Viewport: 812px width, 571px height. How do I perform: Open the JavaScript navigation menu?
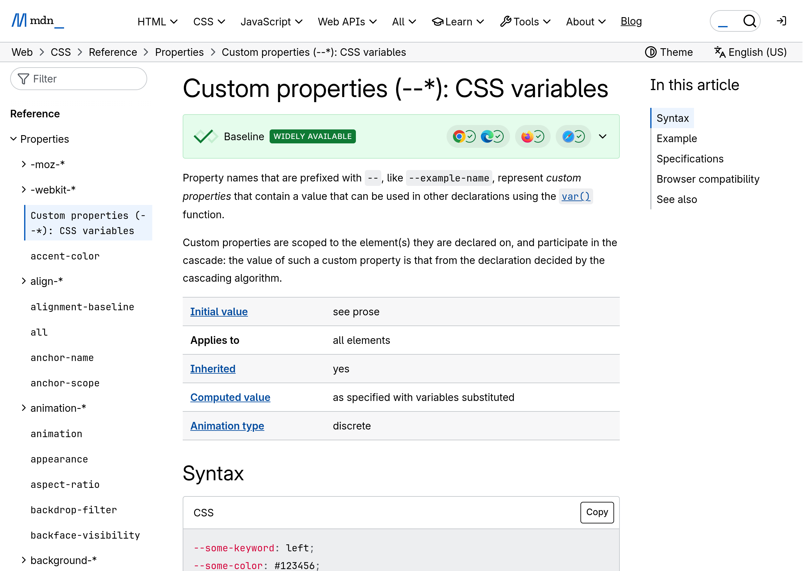(x=272, y=22)
